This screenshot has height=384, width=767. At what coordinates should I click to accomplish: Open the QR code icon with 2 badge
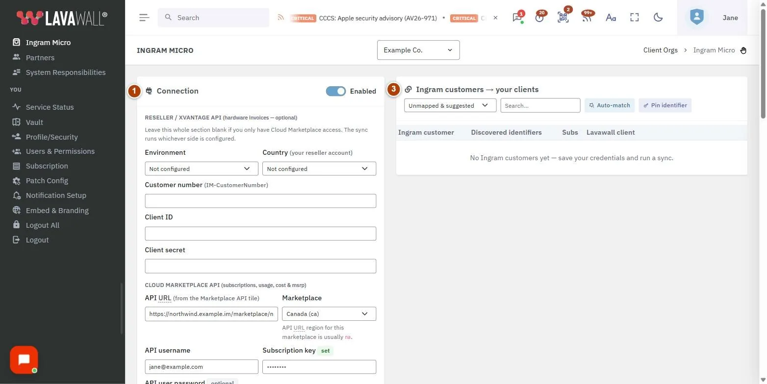click(x=563, y=18)
